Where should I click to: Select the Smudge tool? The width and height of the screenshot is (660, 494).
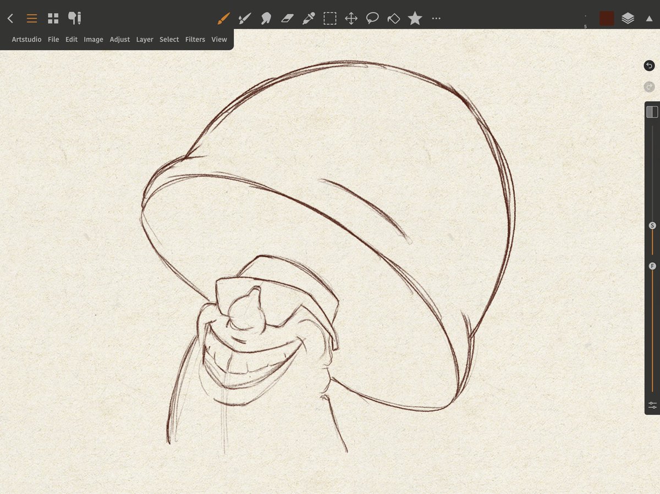tap(266, 19)
